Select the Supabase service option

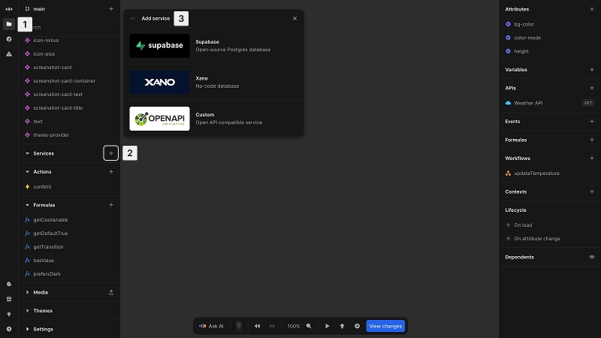213,46
